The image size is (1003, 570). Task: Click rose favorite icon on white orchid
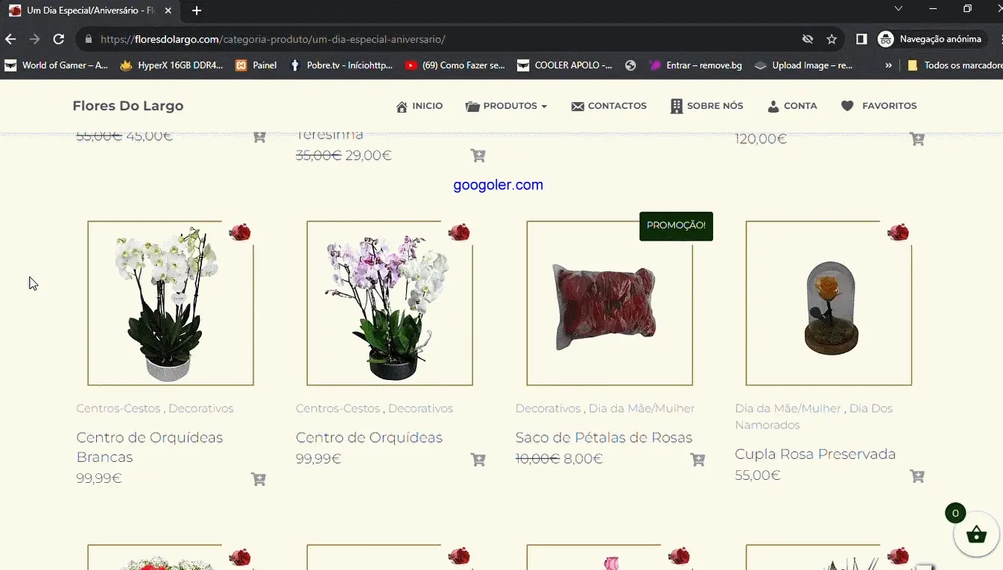click(x=240, y=232)
